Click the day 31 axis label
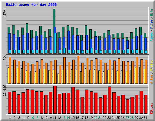 [x=145, y=118]
